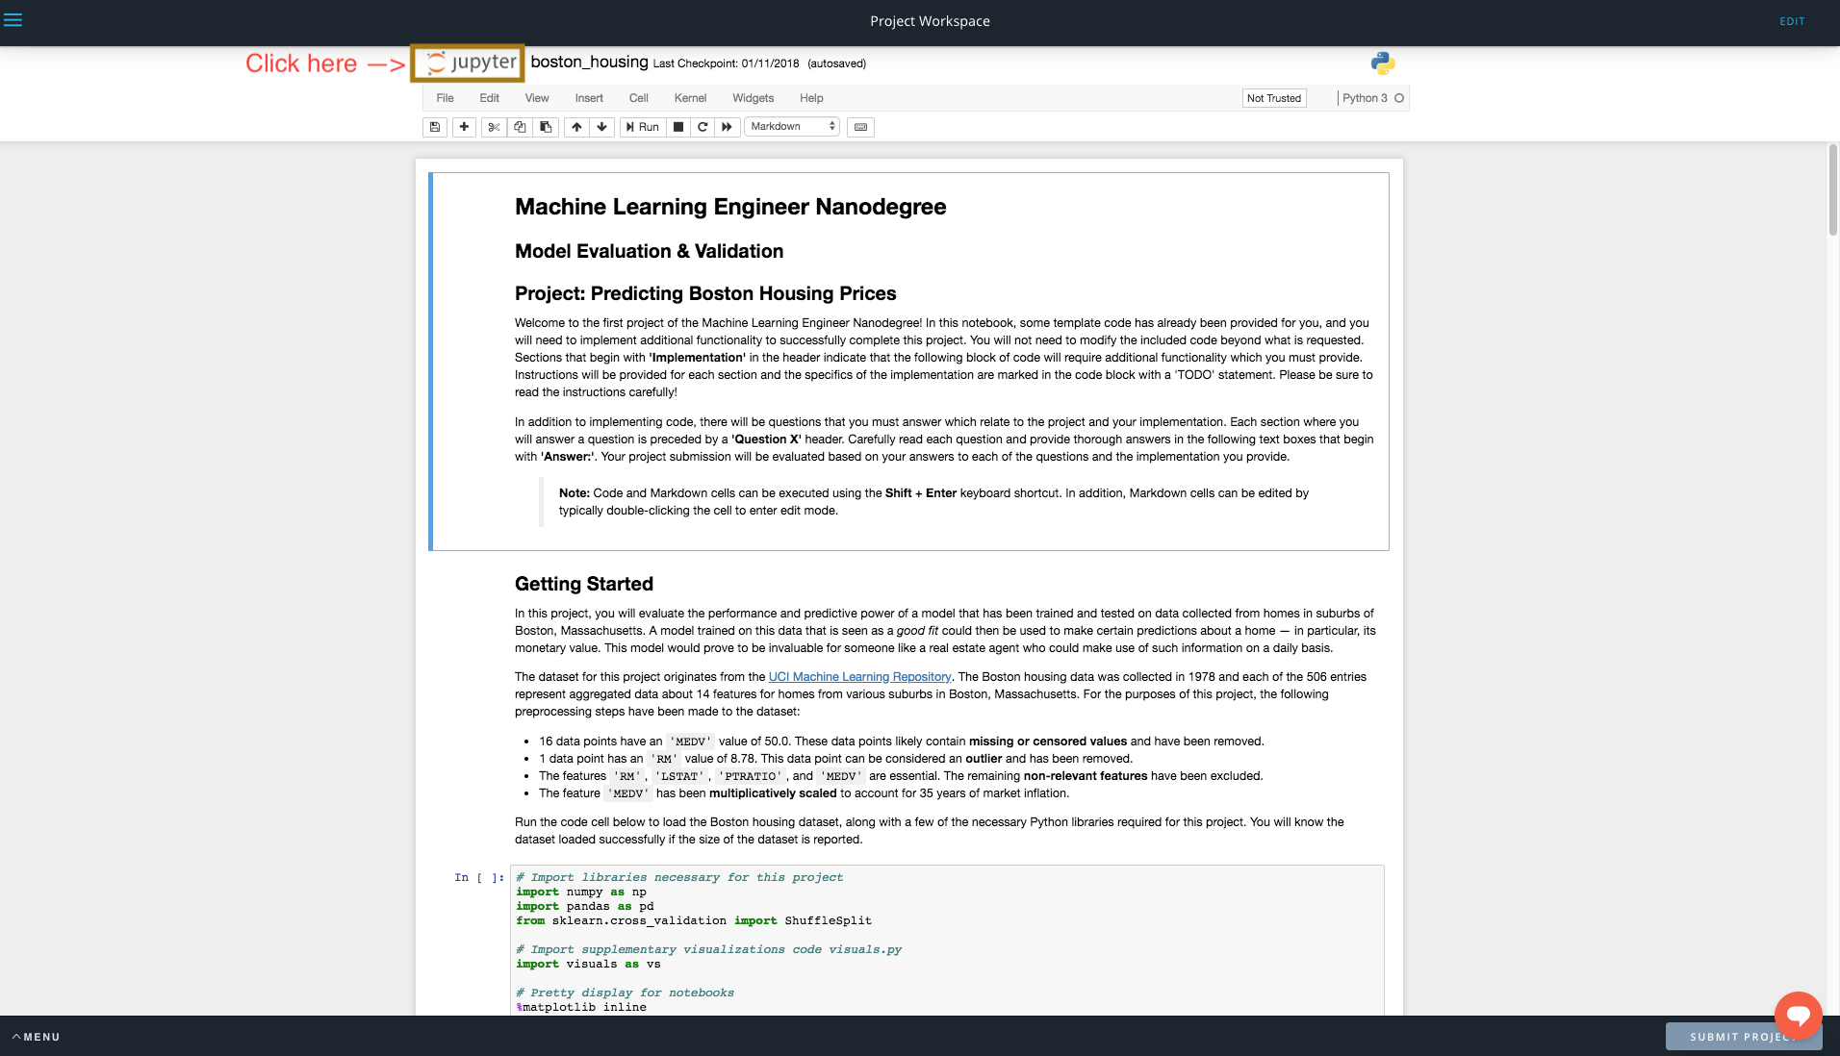Open the Edit menu
The image size is (1840, 1056).
pyautogui.click(x=489, y=98)
